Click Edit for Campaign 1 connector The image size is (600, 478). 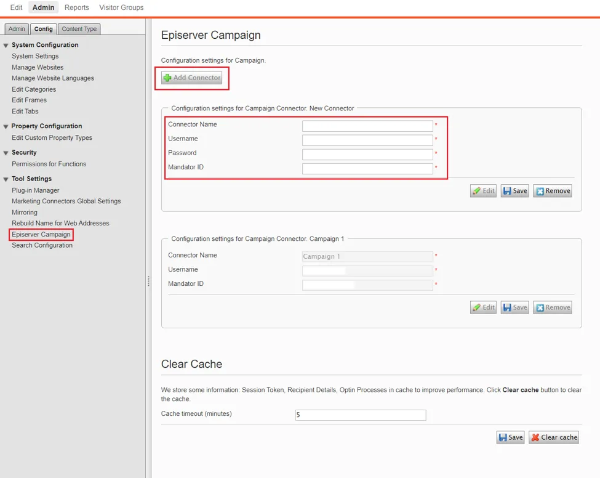(483, 307)
